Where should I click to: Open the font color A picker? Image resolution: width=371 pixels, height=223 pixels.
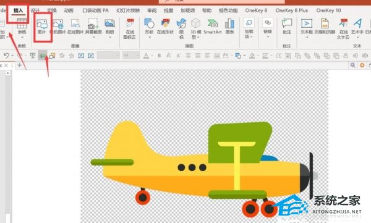click(x=146, y=56)
